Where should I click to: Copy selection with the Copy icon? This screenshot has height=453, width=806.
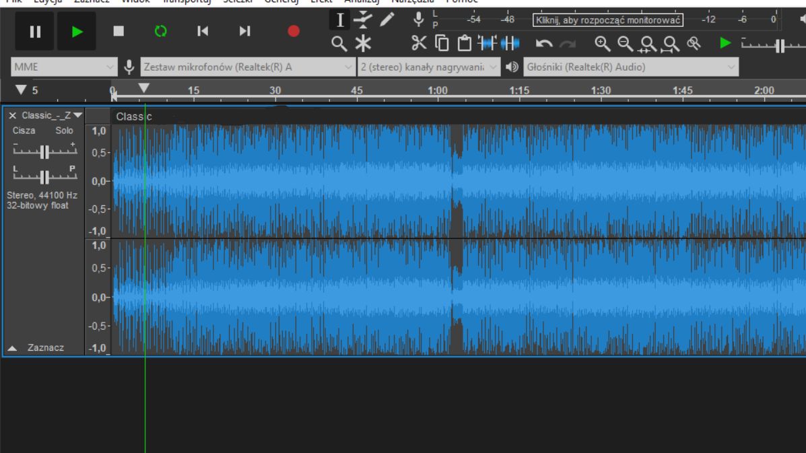point(442,44)
